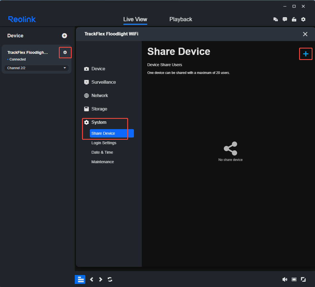Switch to the Live View tab

(x=135, y=20)
